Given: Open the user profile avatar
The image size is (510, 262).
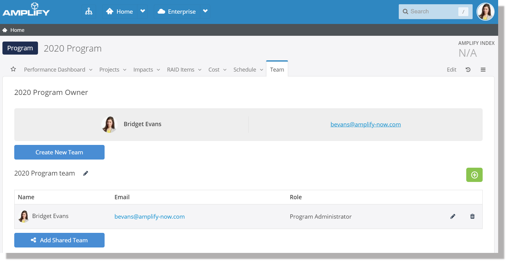Looking at the screenshot, I should click(x=485, y=12).
